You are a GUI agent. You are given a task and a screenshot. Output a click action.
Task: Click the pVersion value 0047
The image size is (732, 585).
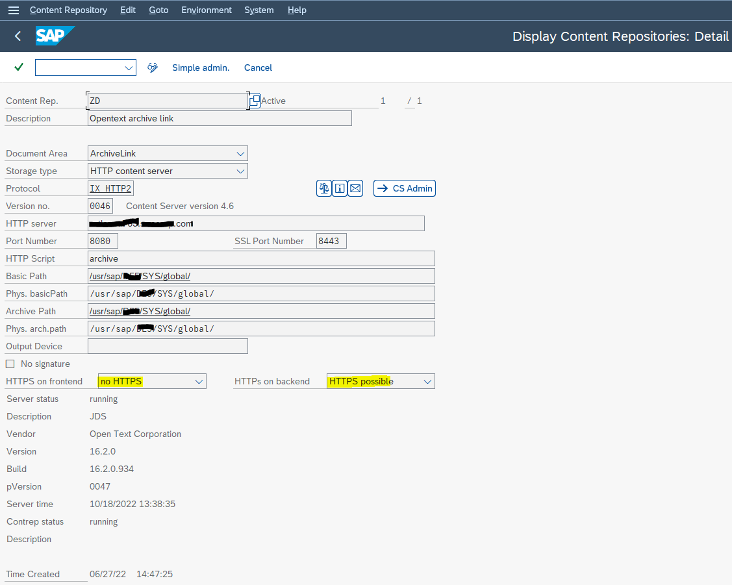coord(100,486)
